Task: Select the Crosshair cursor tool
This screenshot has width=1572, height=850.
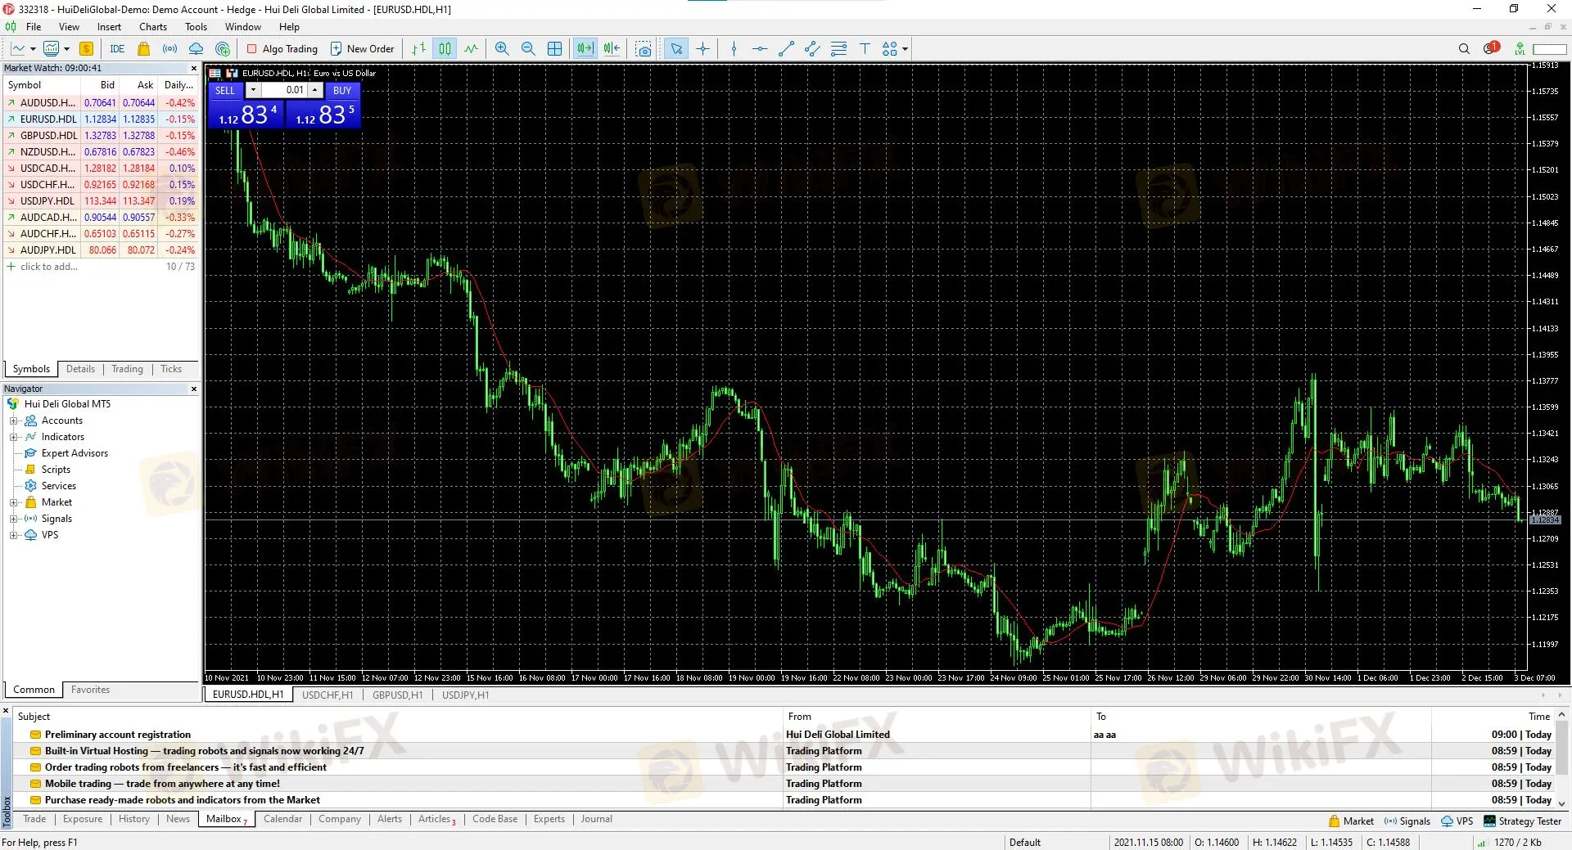Action: click(x=702, y=49)
